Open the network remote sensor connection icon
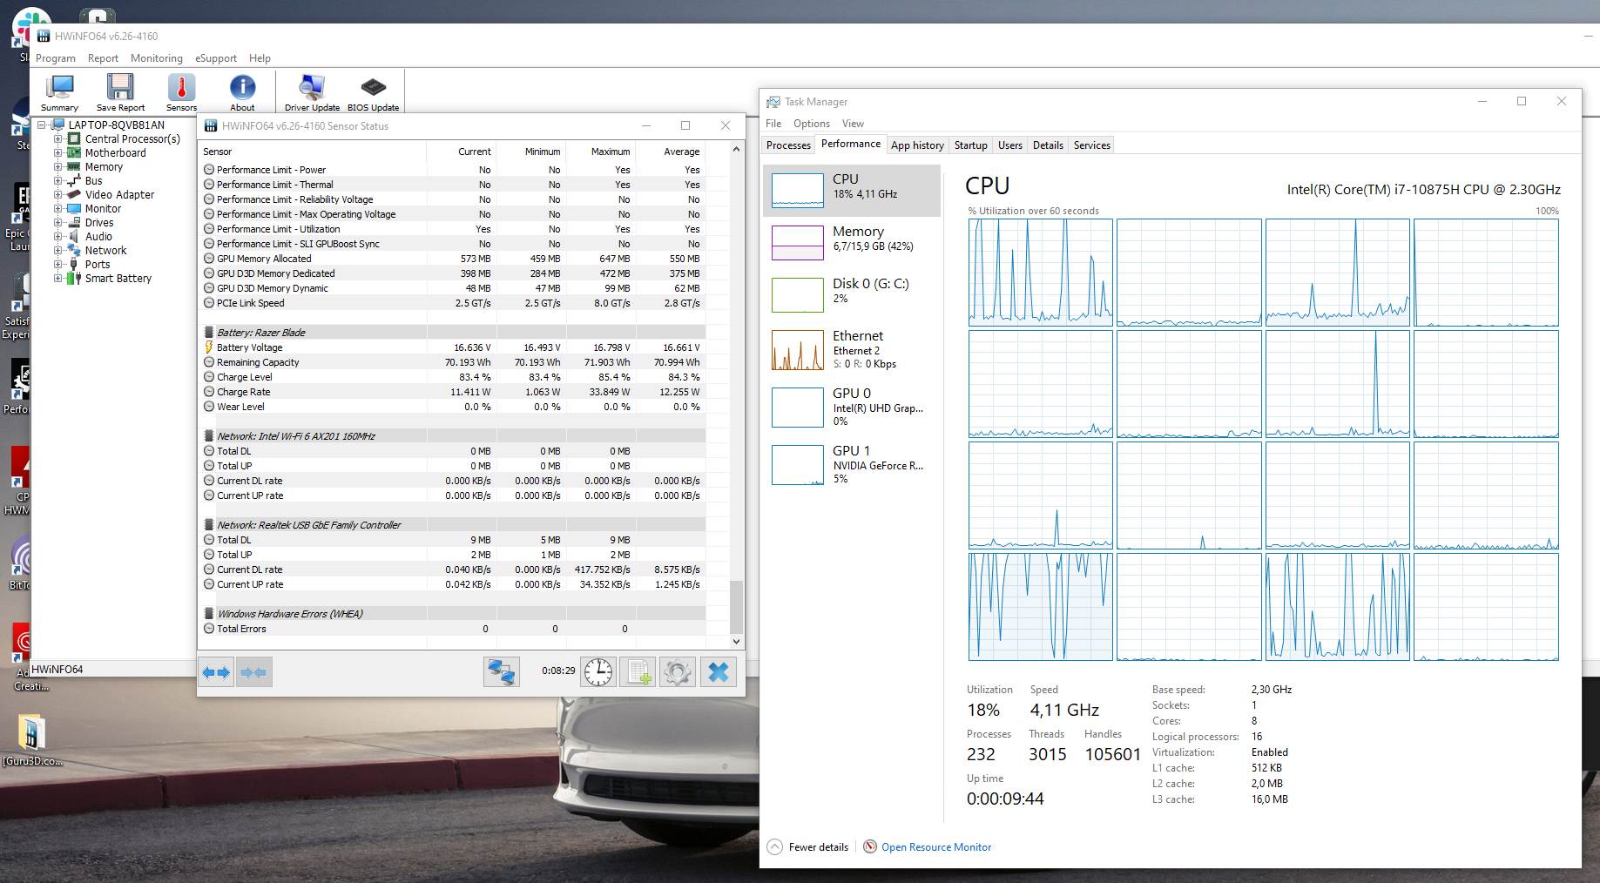Image resolution: width=1600 pixels, height=883 pixels. 502,672
